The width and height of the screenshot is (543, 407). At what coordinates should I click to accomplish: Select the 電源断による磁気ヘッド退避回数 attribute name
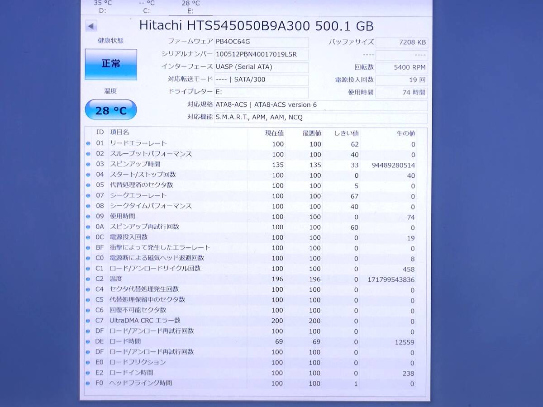[157, 258]
